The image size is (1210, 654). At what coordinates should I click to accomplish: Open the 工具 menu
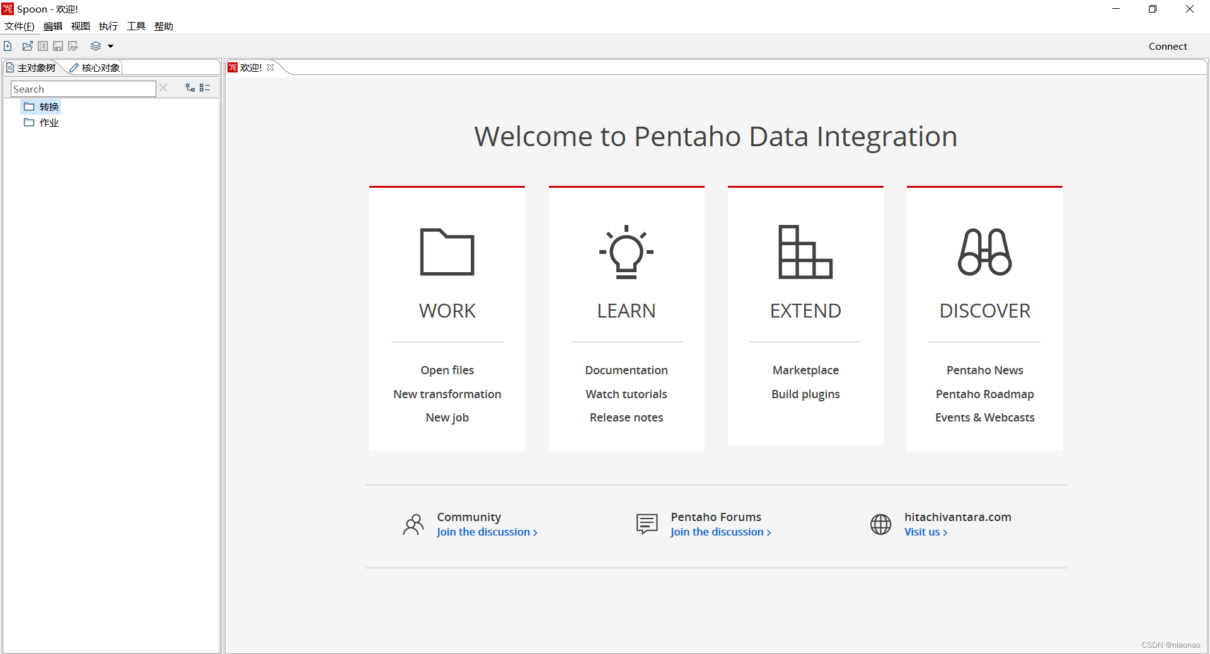coord(136,26)
